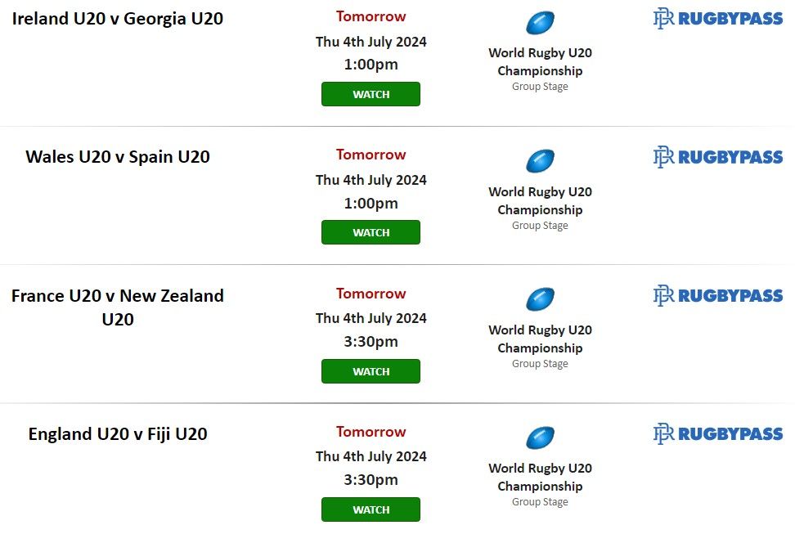Select World Rugby U20 Championship under England fixture
The width and height of the screenshot is (795, 534).
point(540,478)
